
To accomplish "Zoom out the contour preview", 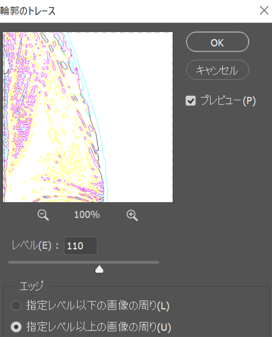I will click(x=43, y=215).
